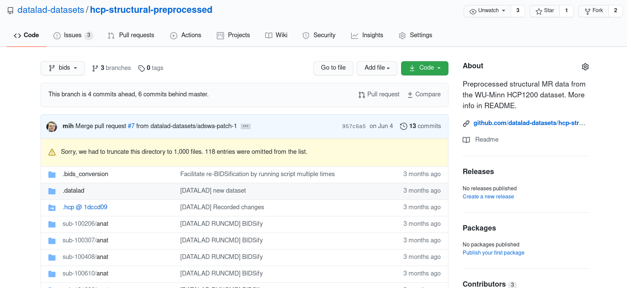Click the mih user avatar
The image size is (627, 288).
pyautogui.click(x=52, y=126)
